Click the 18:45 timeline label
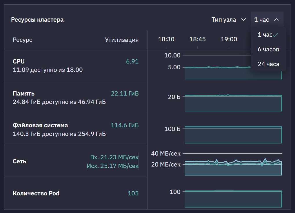This screenshot has width=295, height=213. click(198, 39)
